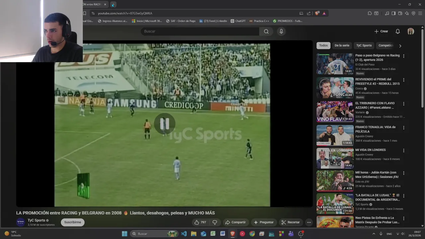Open FRANCO TENAGLIA: VIDA DE PELÍCULA title
Image resolution: width=425 pixels, height=239 pixels.
click(x=375, y=129)
